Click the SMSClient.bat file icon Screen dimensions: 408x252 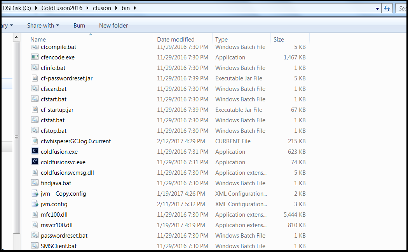[x=35, y=245]
